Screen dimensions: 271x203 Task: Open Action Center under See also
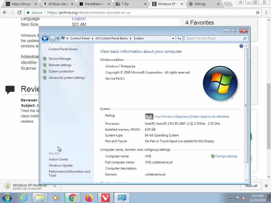pos(58,159)
